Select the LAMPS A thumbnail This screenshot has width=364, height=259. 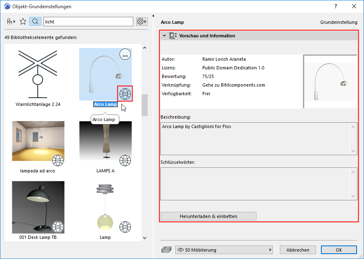tap(105, 140)
